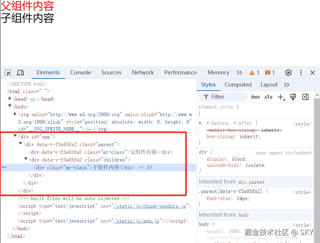The height and width of the screenshot is (243, 320).
Task: Collapse the div id app node
Action: click(x=15, y=135)
